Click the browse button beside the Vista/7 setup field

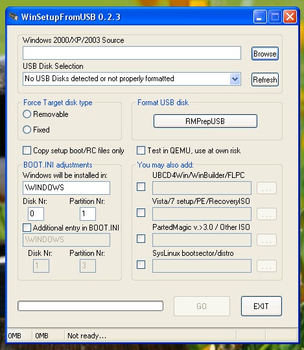pyautogui.click(x=266, y=214)
